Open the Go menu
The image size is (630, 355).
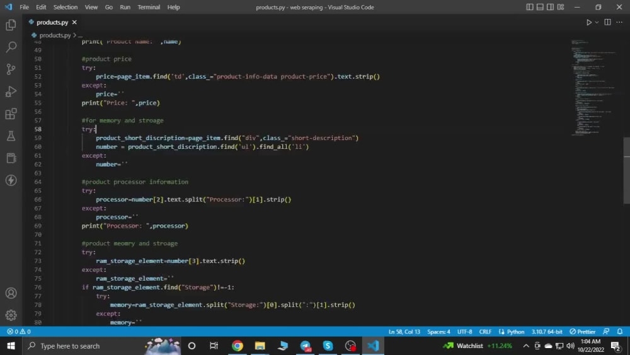pos(109,7)
